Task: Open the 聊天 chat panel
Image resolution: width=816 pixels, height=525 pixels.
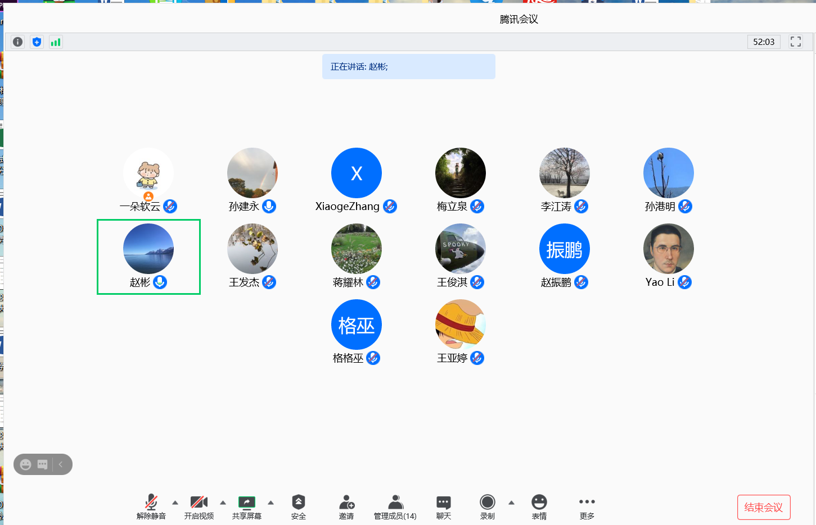Action: 444,506
